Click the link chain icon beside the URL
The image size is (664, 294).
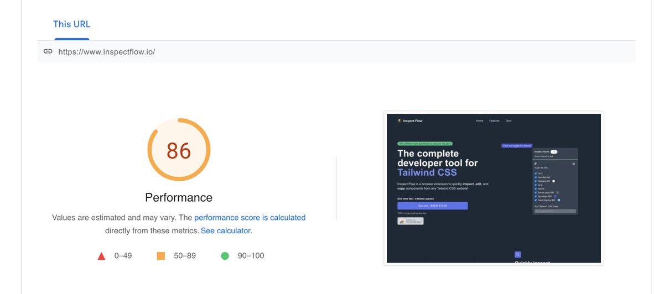[48, 51]
